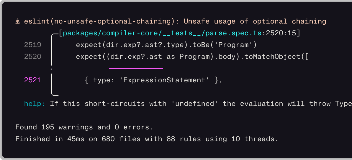Click the 'Unsafe usage of optional chaining' message
Viewport: 352px width, 160px height.
[x=255, y=21]
